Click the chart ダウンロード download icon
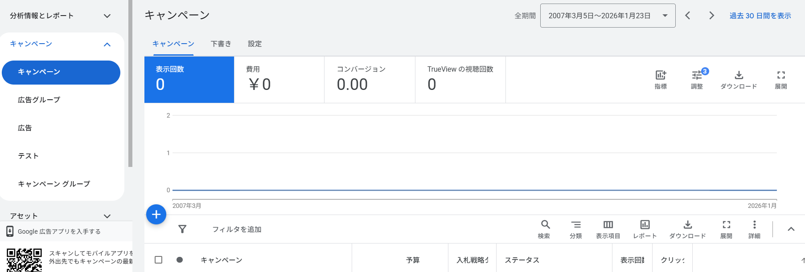Screen dimensions: 805x272 click(739, 79)
